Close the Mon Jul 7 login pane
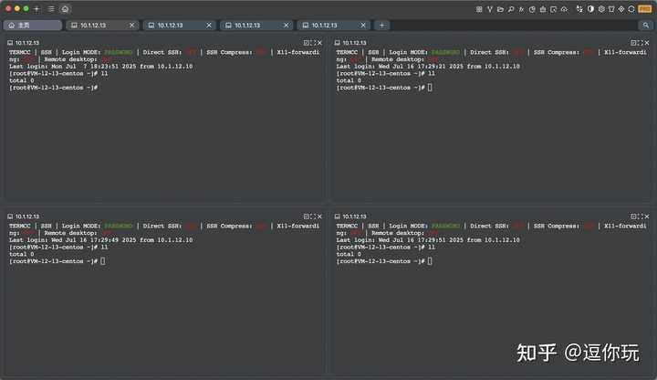This screenshot has width=657, height=380. click(x=319, y=43)
